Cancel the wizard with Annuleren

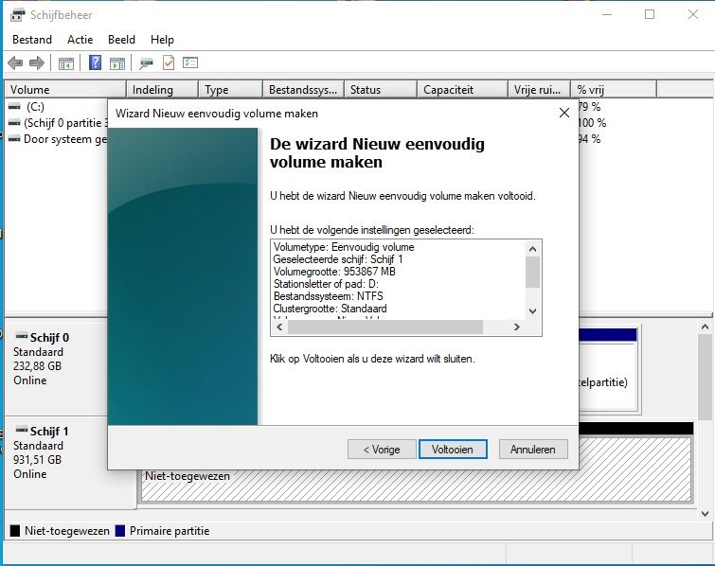(x=533, y=450)
